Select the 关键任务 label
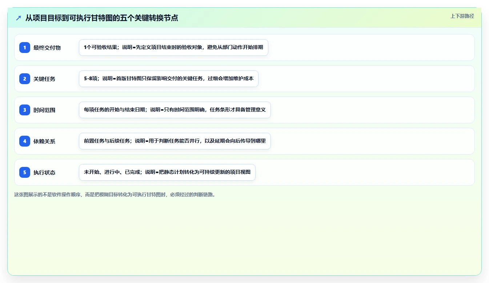The height and width of the screenshot is (283, 489). (x=44, y=79)
